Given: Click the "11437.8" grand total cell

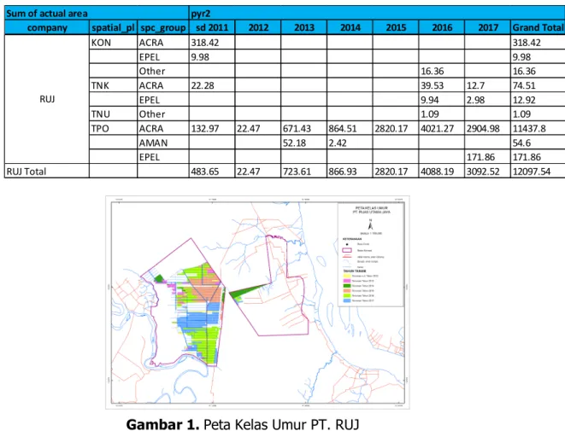Looking at the screenshot, I should click(538, 128).
